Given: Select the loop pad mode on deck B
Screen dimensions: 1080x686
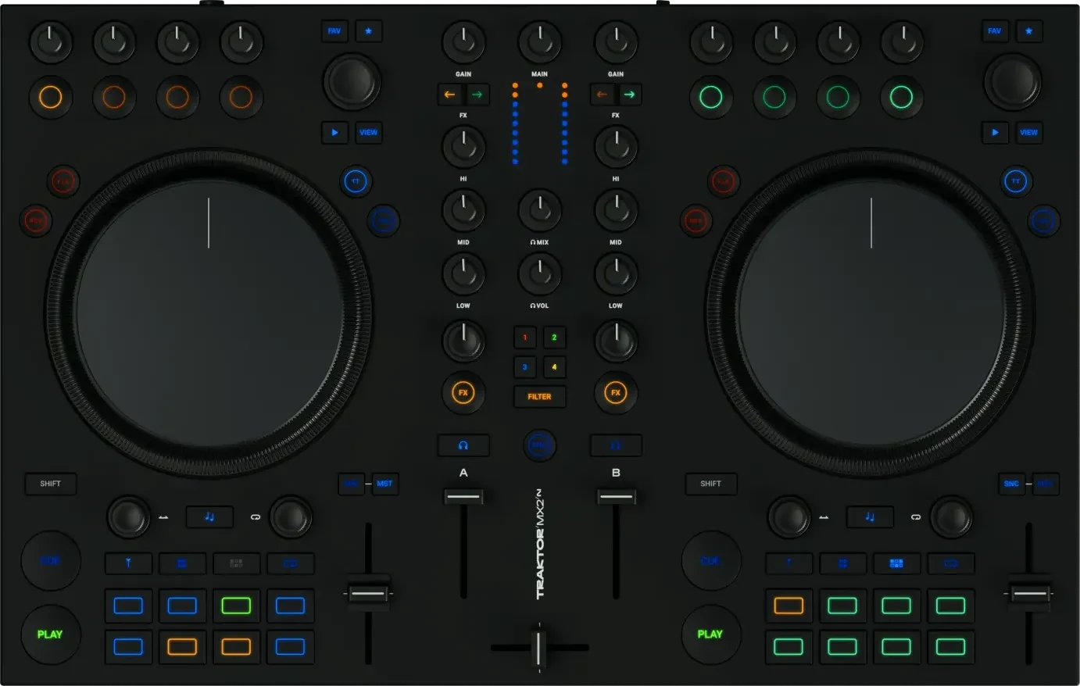Looking at the screenshot, I should [x=950, y=563].
